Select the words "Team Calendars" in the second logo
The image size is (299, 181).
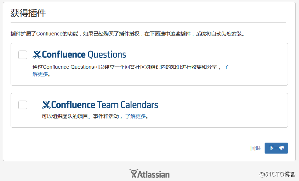point(128,105)
